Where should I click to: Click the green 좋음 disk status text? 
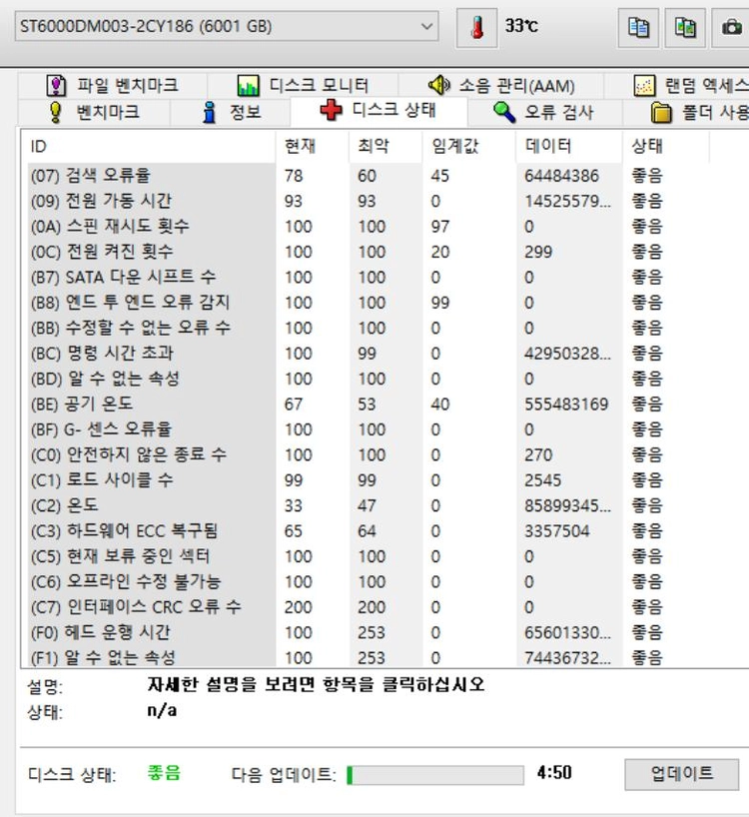pos(164,773)
